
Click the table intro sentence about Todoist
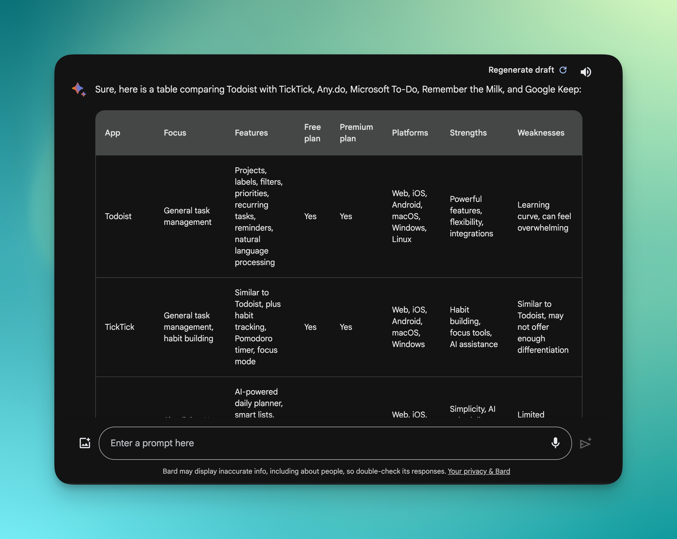338,90
